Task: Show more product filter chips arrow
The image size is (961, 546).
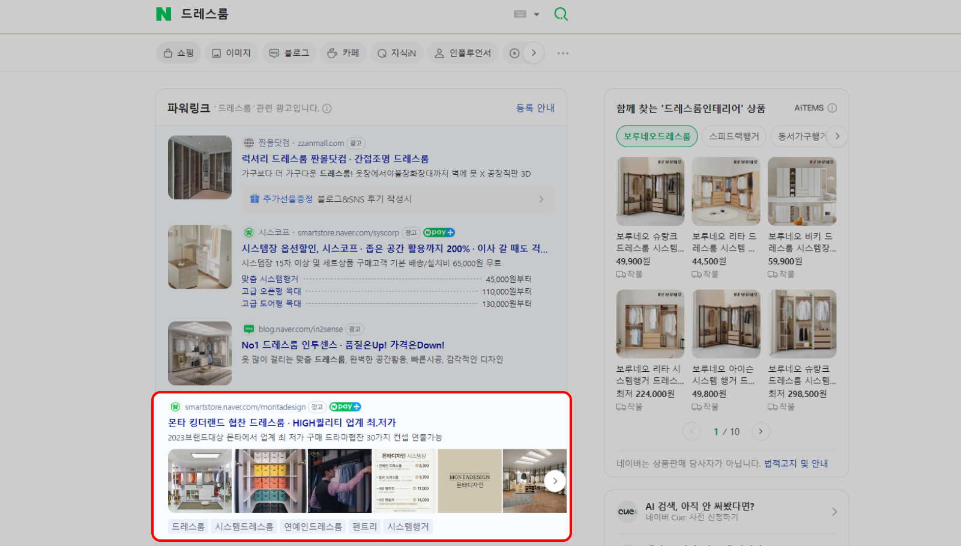Action: tap(837, 136)
